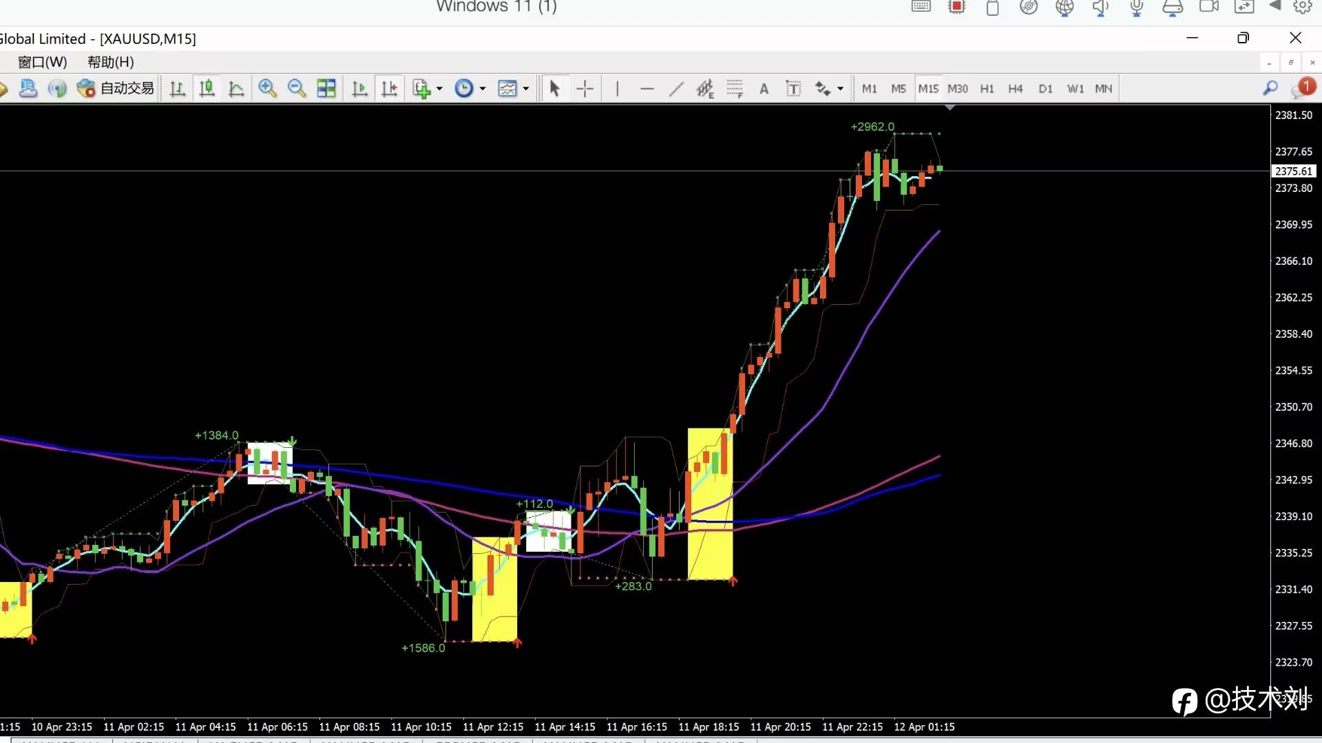Toggle the chart shift button
The width and height of the screenshot is (1322, 743).
389,88
